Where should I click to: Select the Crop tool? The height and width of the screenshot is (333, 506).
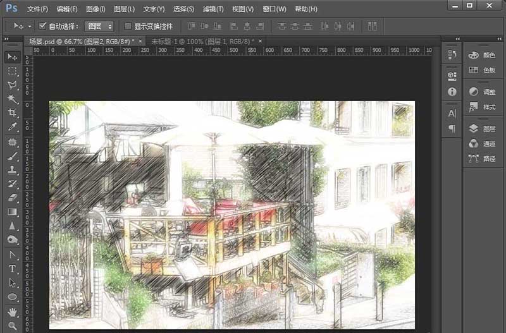click(12, 112)
